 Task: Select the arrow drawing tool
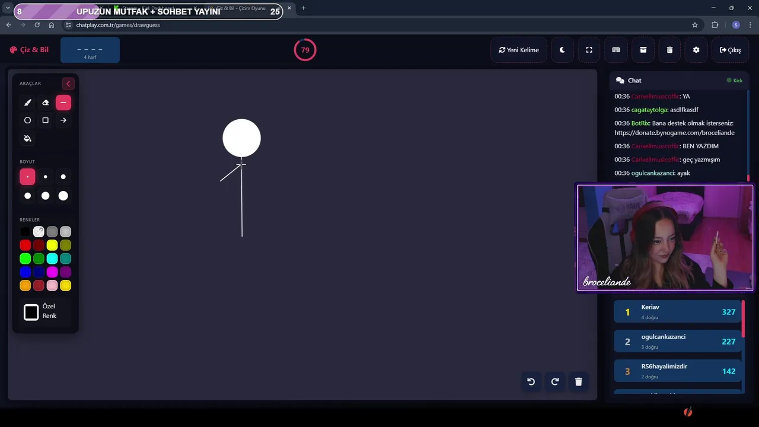pyautogui.click(x=63, y=120)
